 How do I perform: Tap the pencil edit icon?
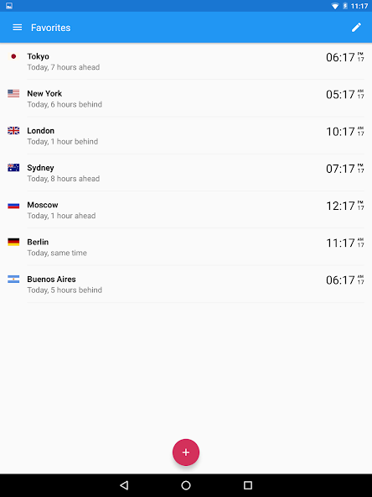[356, 28]
